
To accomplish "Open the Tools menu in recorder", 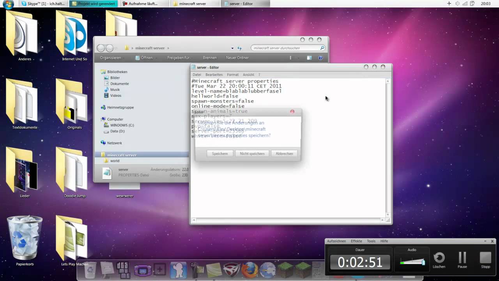I will (371, 241).
